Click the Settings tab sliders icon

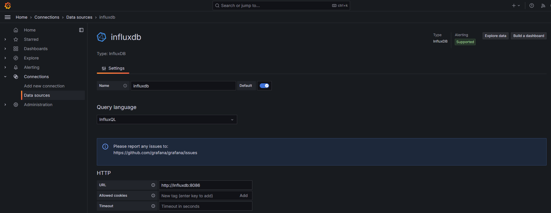(x=104, y=68)
